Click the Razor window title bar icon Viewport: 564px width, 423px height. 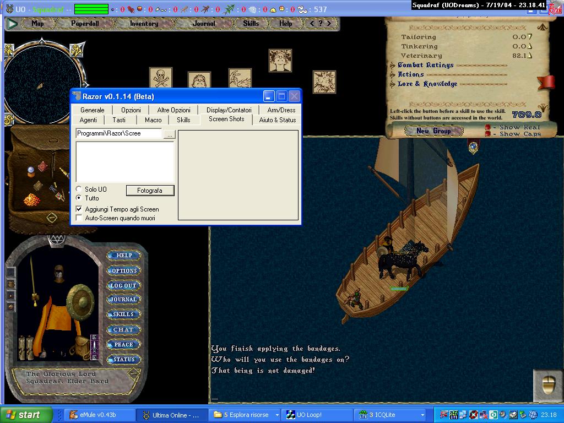77,96
